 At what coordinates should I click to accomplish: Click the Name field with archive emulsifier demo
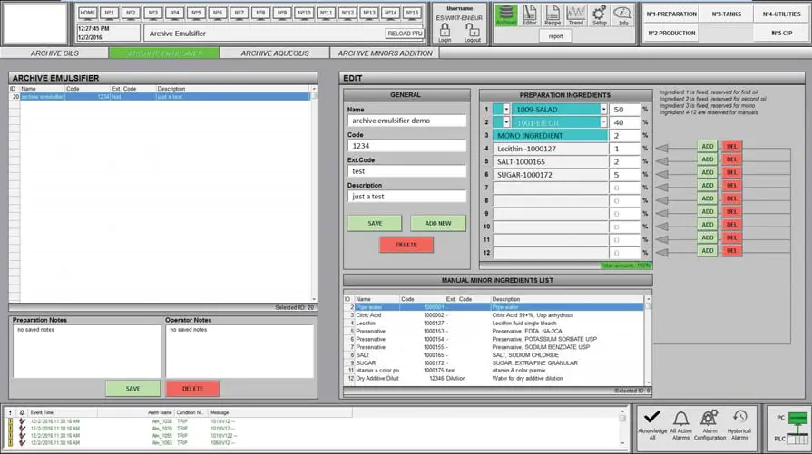[406, 121]
